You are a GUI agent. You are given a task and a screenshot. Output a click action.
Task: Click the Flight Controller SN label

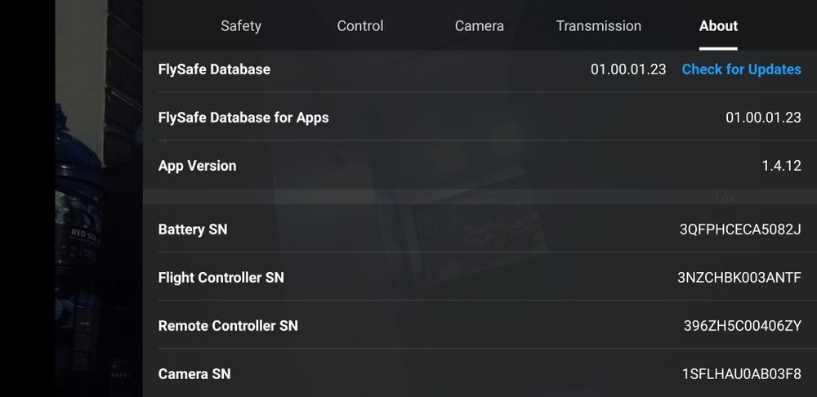[221, 278]
